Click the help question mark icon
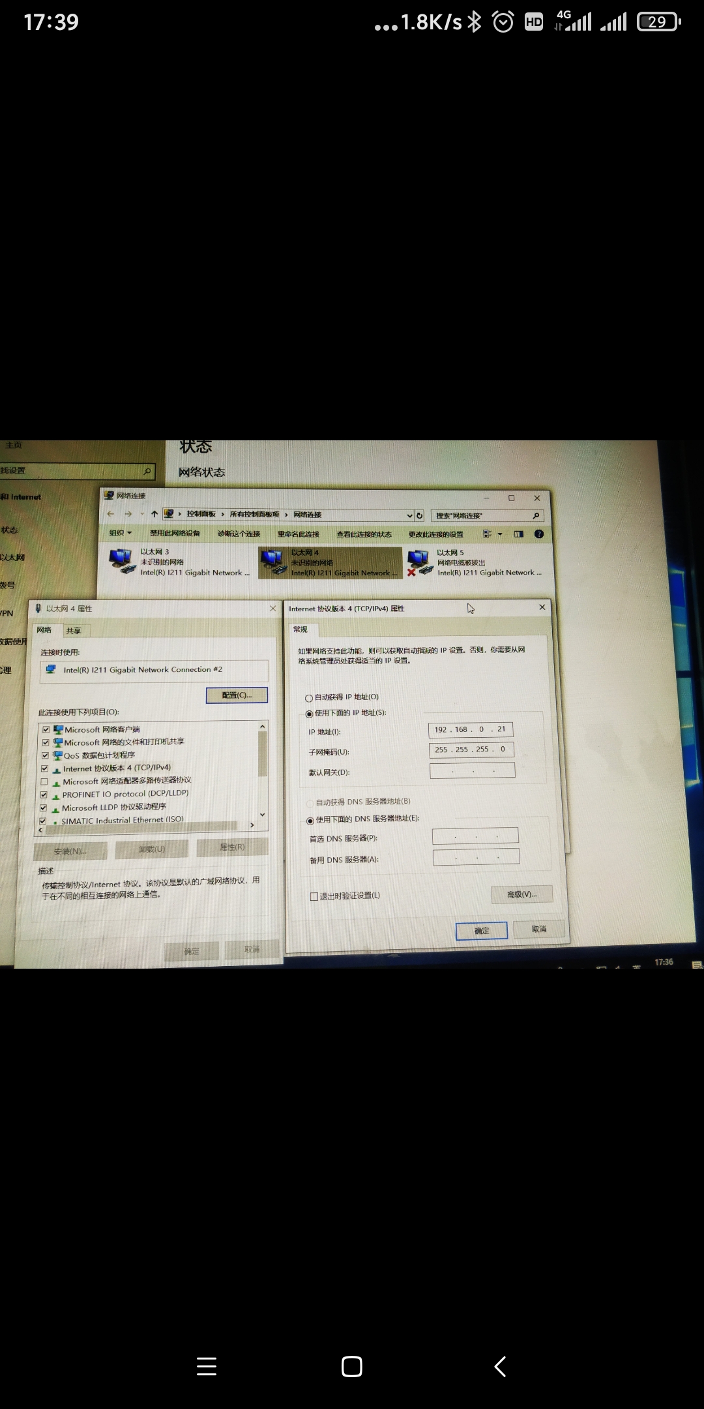704x1409 pixels. [539, 534]
